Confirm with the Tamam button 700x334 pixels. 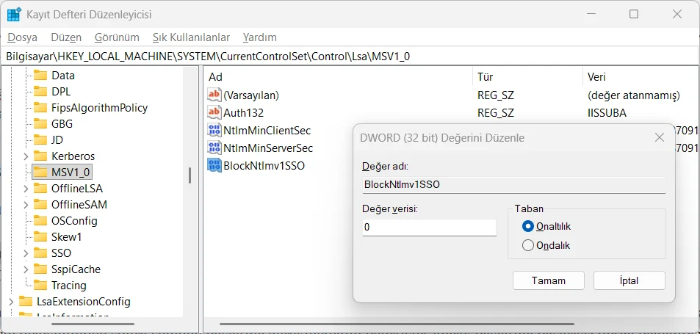coord(549,280)
